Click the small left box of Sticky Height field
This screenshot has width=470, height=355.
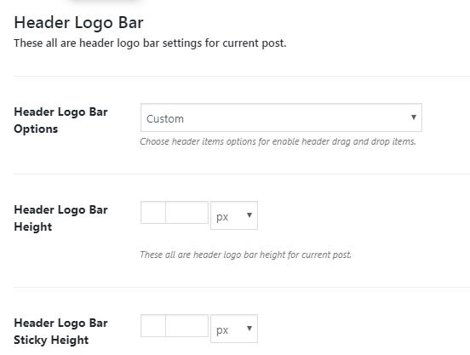coord(153,326)
